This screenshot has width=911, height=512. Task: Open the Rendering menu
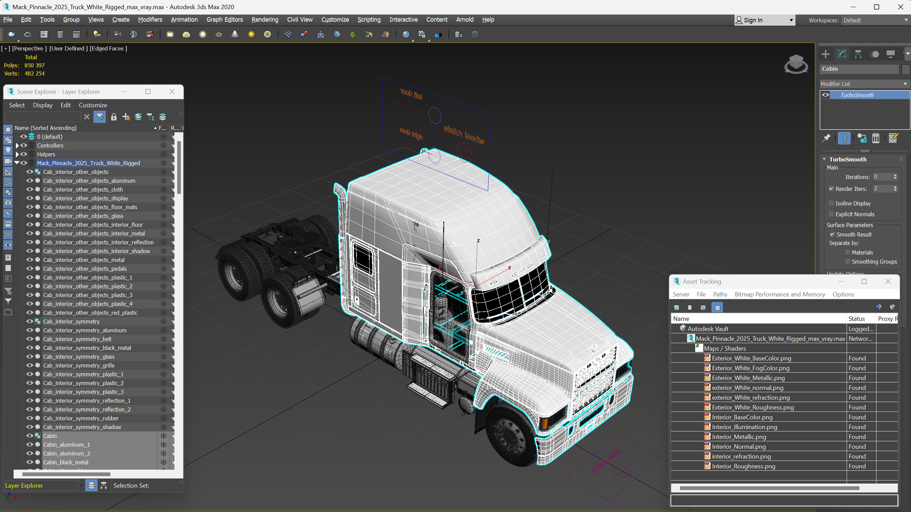265,19
